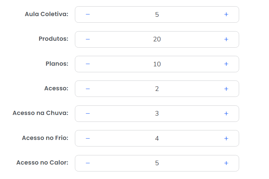Decrease Acesso no Calor count
Viewport: 269px width, 179px height.
coord(88,163)
